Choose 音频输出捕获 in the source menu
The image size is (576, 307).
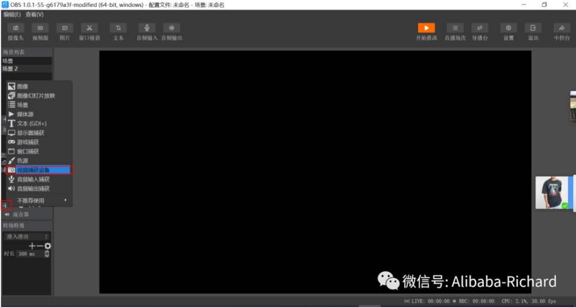coord(39,189)
